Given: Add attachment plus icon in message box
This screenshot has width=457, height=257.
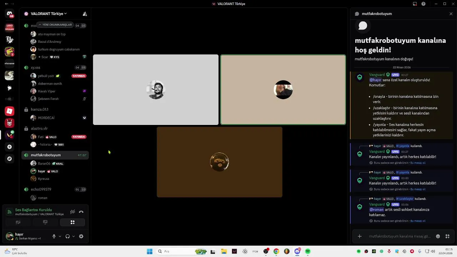Looking at the screenshot, I should click(x=360, y=236).
